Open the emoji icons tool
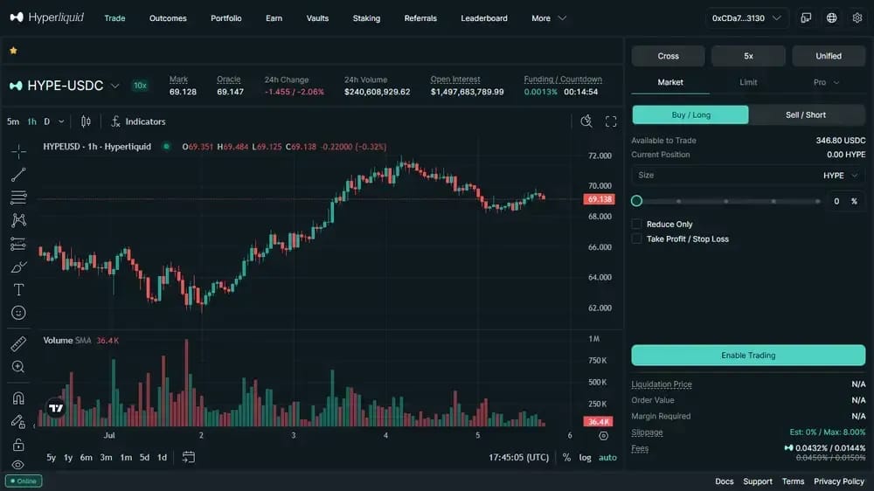 tap(18, 313)
